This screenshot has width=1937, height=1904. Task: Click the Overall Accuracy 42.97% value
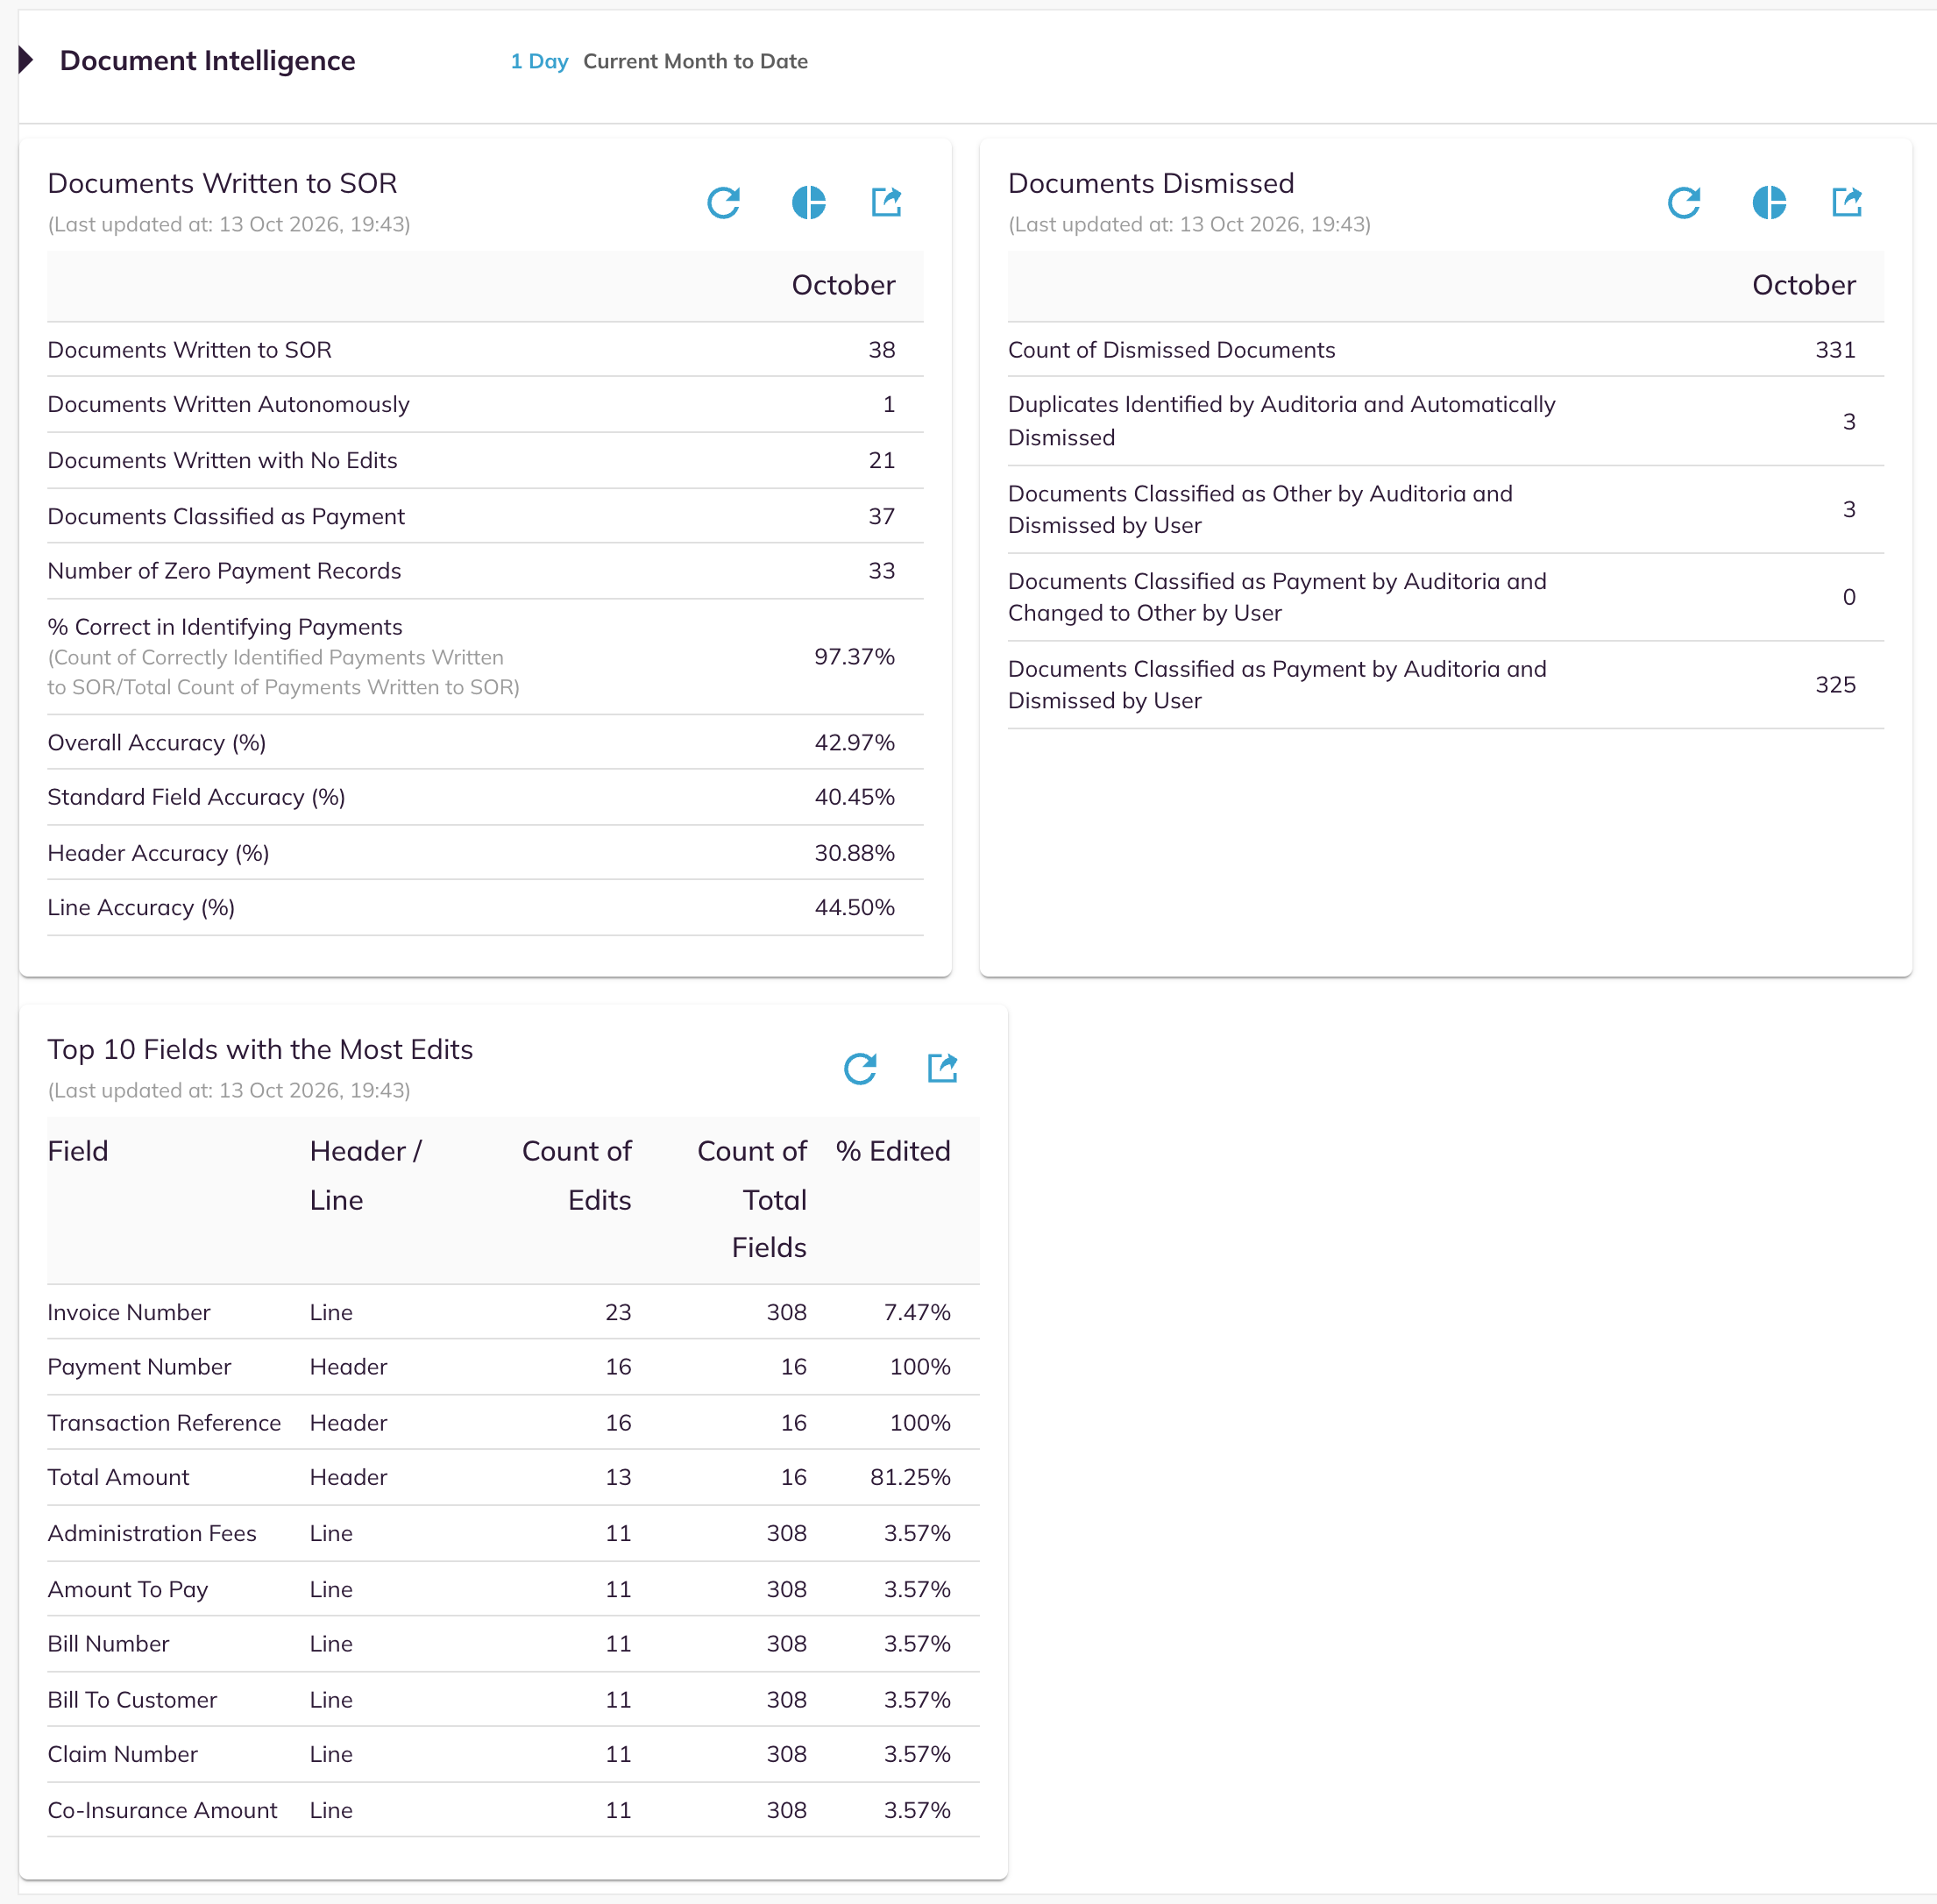854,743
